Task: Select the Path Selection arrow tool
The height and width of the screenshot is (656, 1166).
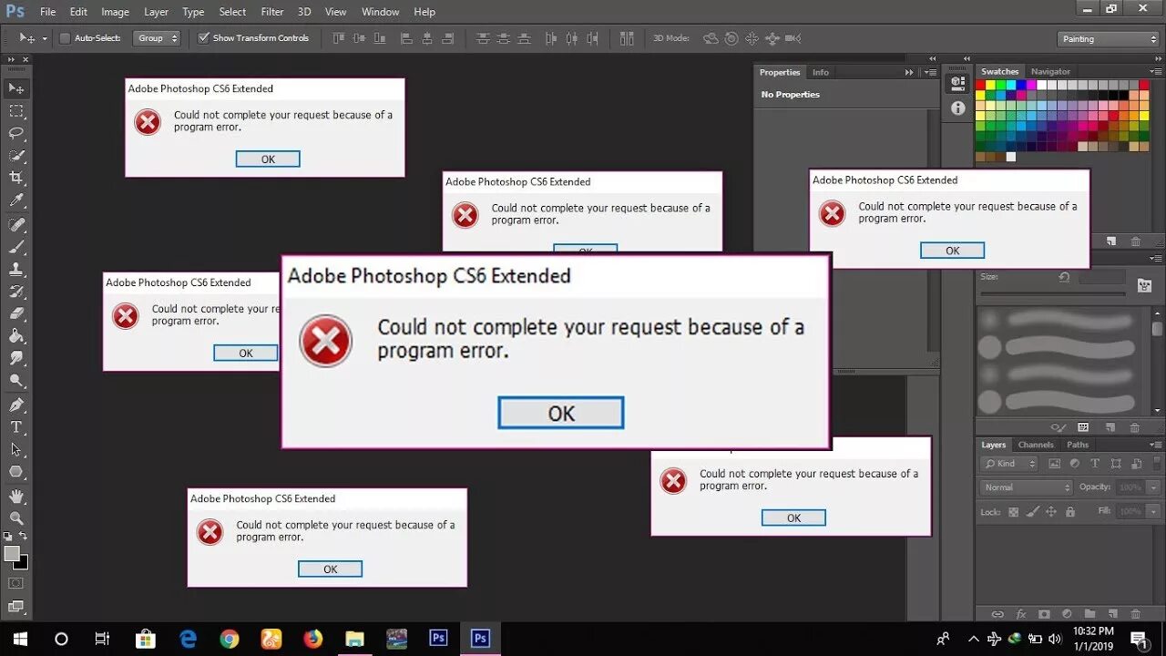Action: [x=16, y=450]
